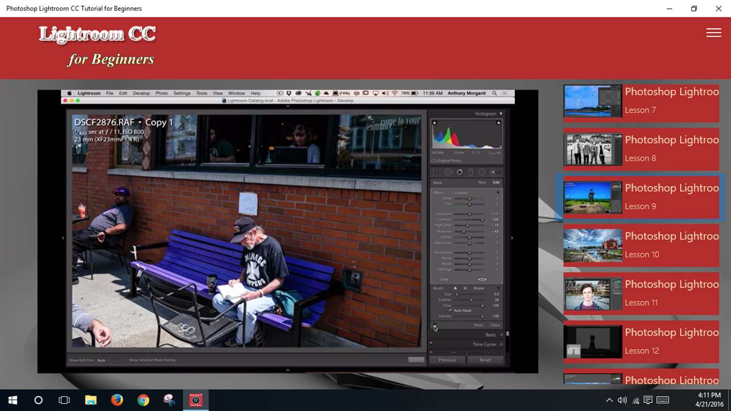Open the network icon in the system tray
Screen dimensions: 731x411
(636, 400)
